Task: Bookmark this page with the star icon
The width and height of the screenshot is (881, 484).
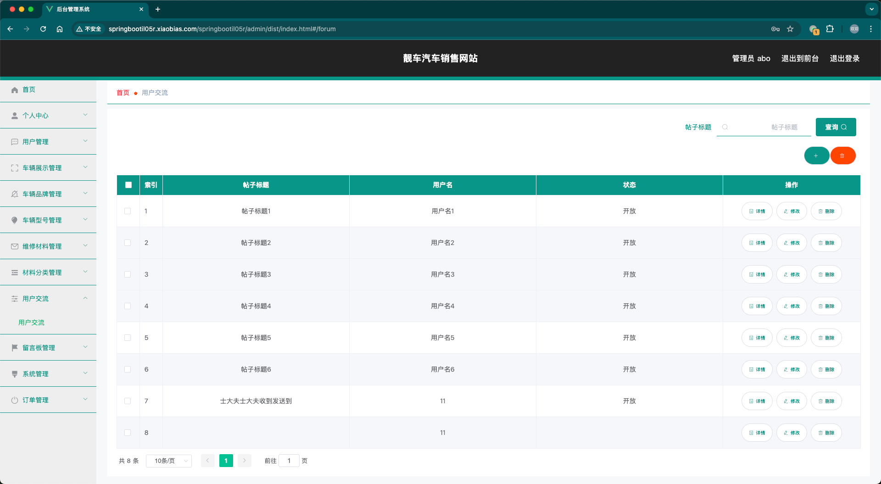Action: coord(790,29)
